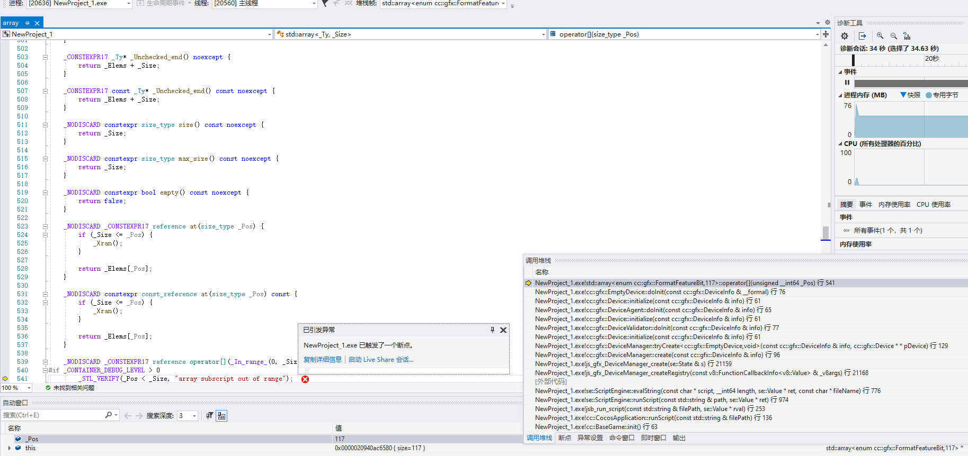The width and height of the screenshot is (968, 456).
Task: Select the Command Window bottom tab
Action: tap(622, 438)
